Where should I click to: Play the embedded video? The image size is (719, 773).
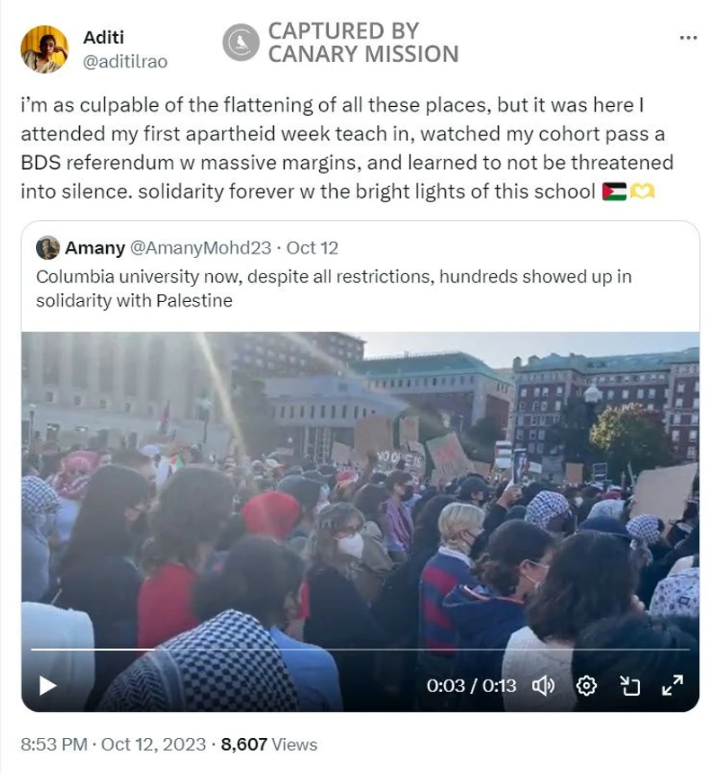(48, 686)
